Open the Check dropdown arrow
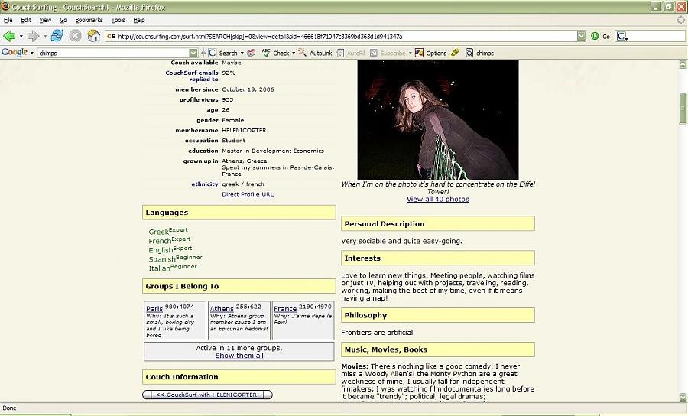The width and height of the screenshot is (688, 416). [294, 53]
